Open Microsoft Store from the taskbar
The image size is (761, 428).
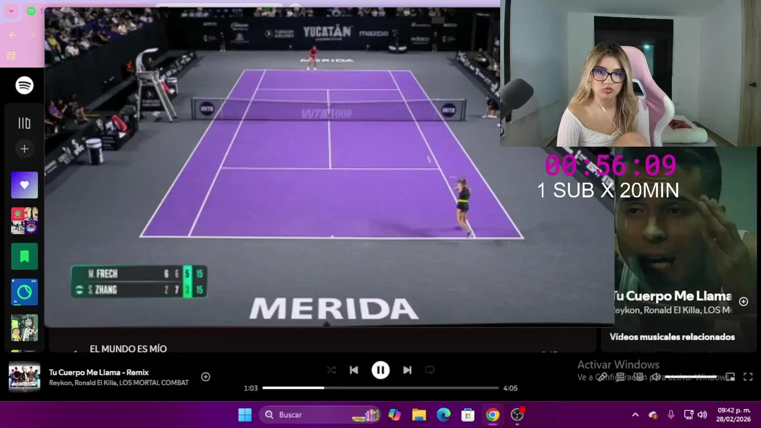point(468,415)
